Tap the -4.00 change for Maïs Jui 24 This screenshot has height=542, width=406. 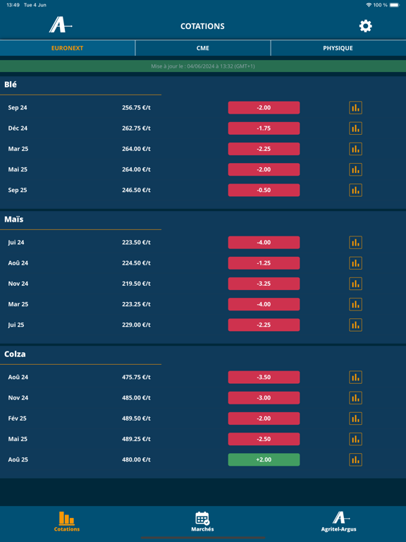tap(264, 242)
